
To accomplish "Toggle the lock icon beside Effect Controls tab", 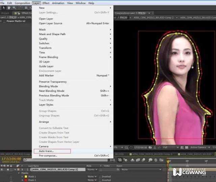I will 19,13.
